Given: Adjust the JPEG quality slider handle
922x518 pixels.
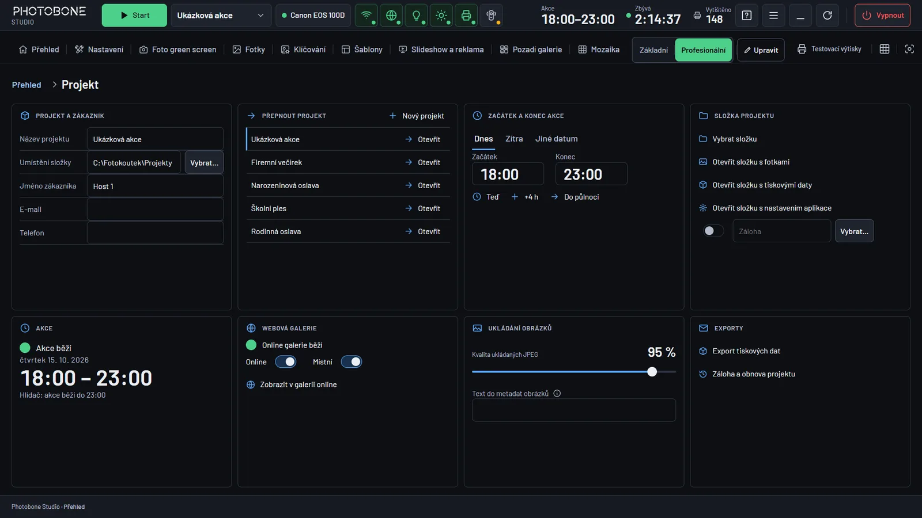Looking at the screenshot, I should tap(652, 372).
